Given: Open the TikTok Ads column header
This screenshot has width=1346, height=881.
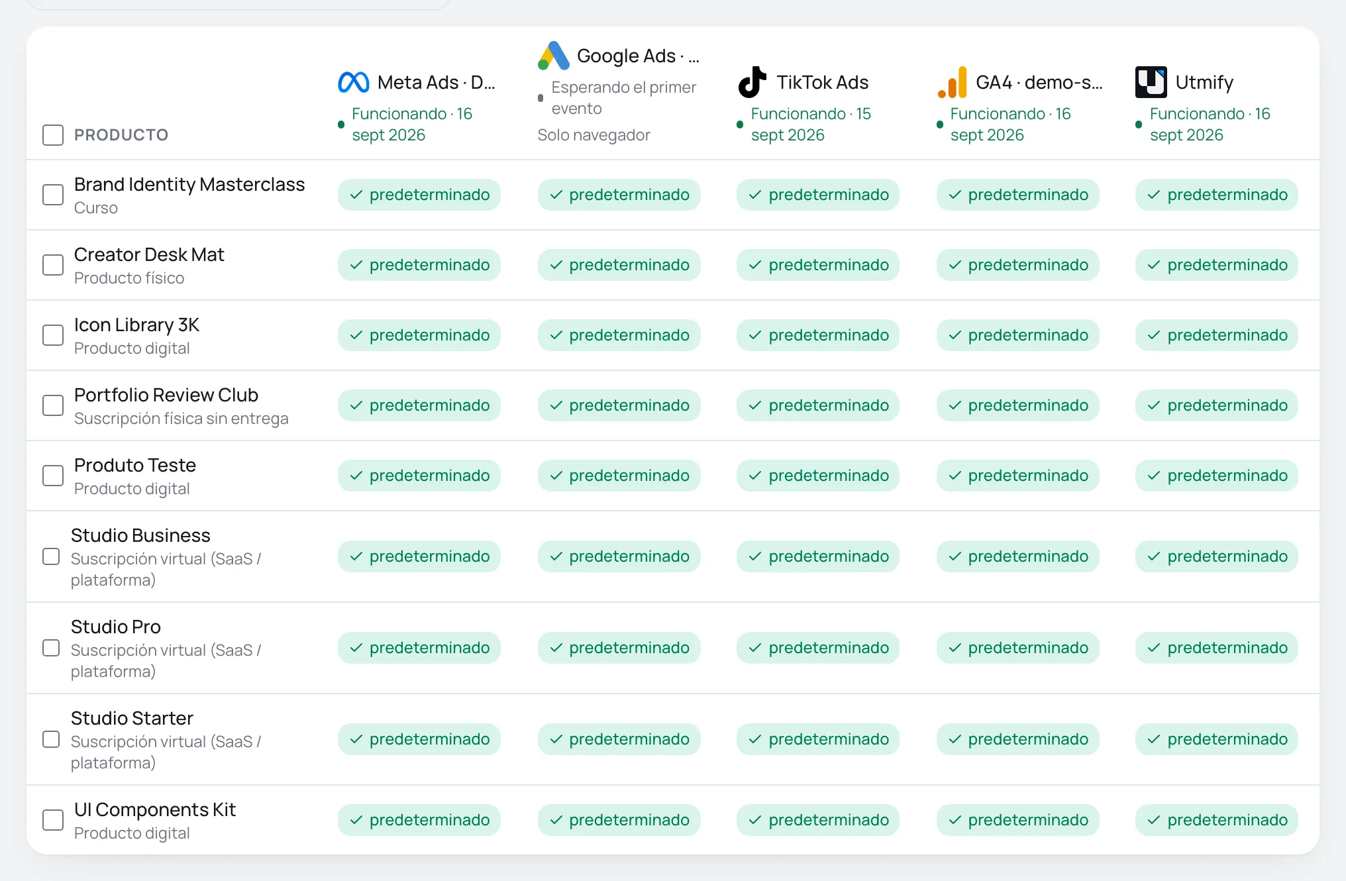Looking at the screenshot, I should pos(823,82).
